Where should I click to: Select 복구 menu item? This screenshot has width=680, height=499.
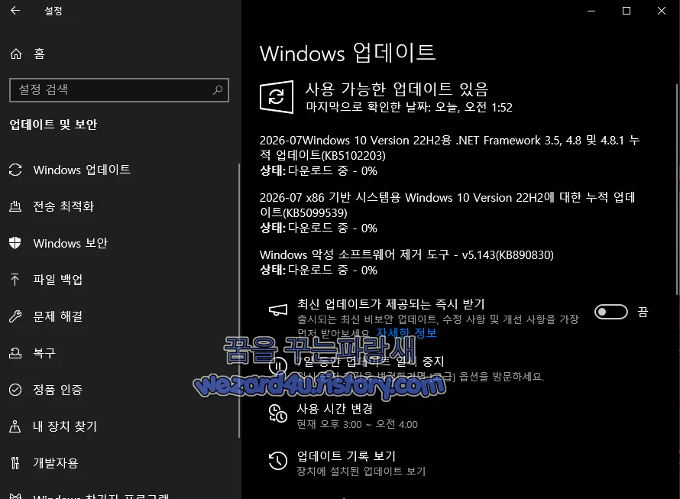coord(119,353)
